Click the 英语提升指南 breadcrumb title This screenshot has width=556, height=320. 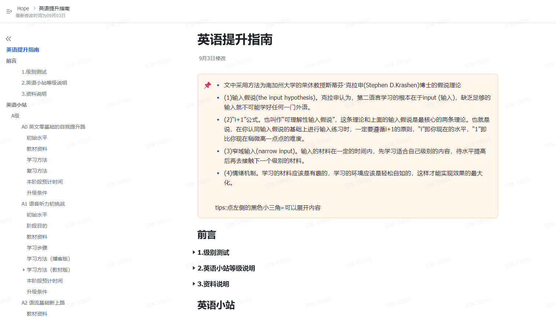pos(54,8)
